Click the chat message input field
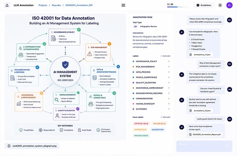 (204, 146)
